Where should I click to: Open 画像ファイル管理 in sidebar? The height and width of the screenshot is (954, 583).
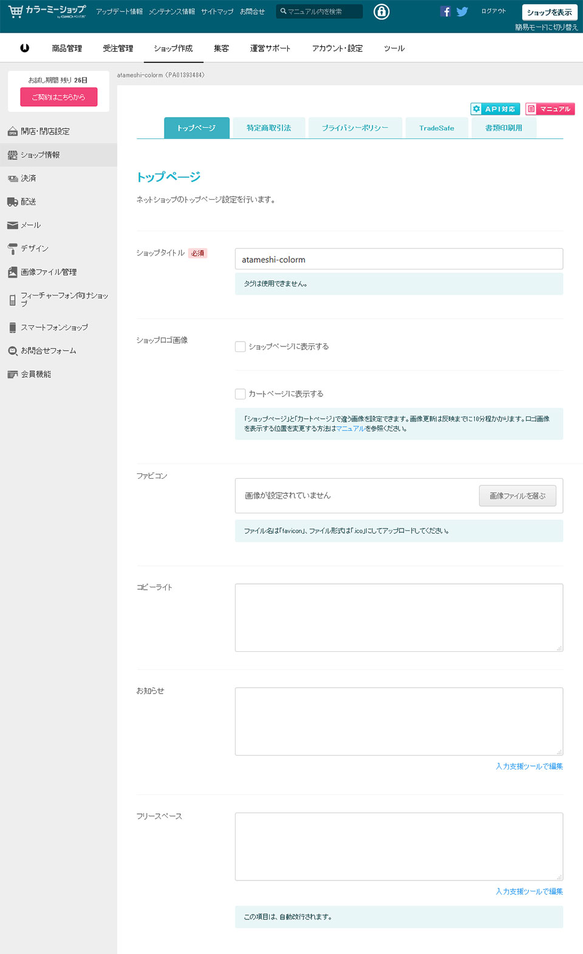pos(49,272)
